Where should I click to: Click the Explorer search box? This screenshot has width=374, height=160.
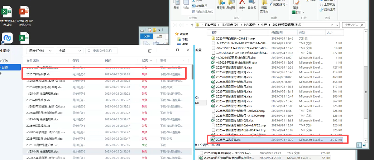coord(354,25)
